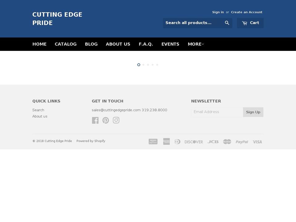The image size is (296, 222).
Task: Click the sales email and phone text
Action: [x=129, y=110]
